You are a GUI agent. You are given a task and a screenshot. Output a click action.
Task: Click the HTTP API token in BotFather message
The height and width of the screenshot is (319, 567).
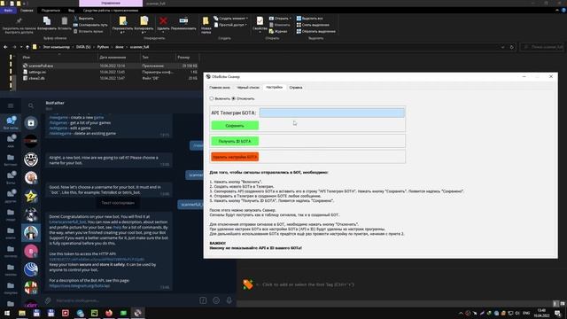97,260
